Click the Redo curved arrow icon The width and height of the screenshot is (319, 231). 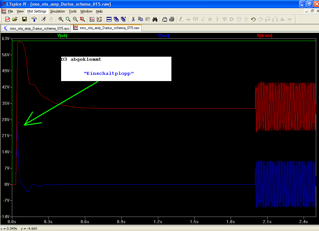click(261, 19)
